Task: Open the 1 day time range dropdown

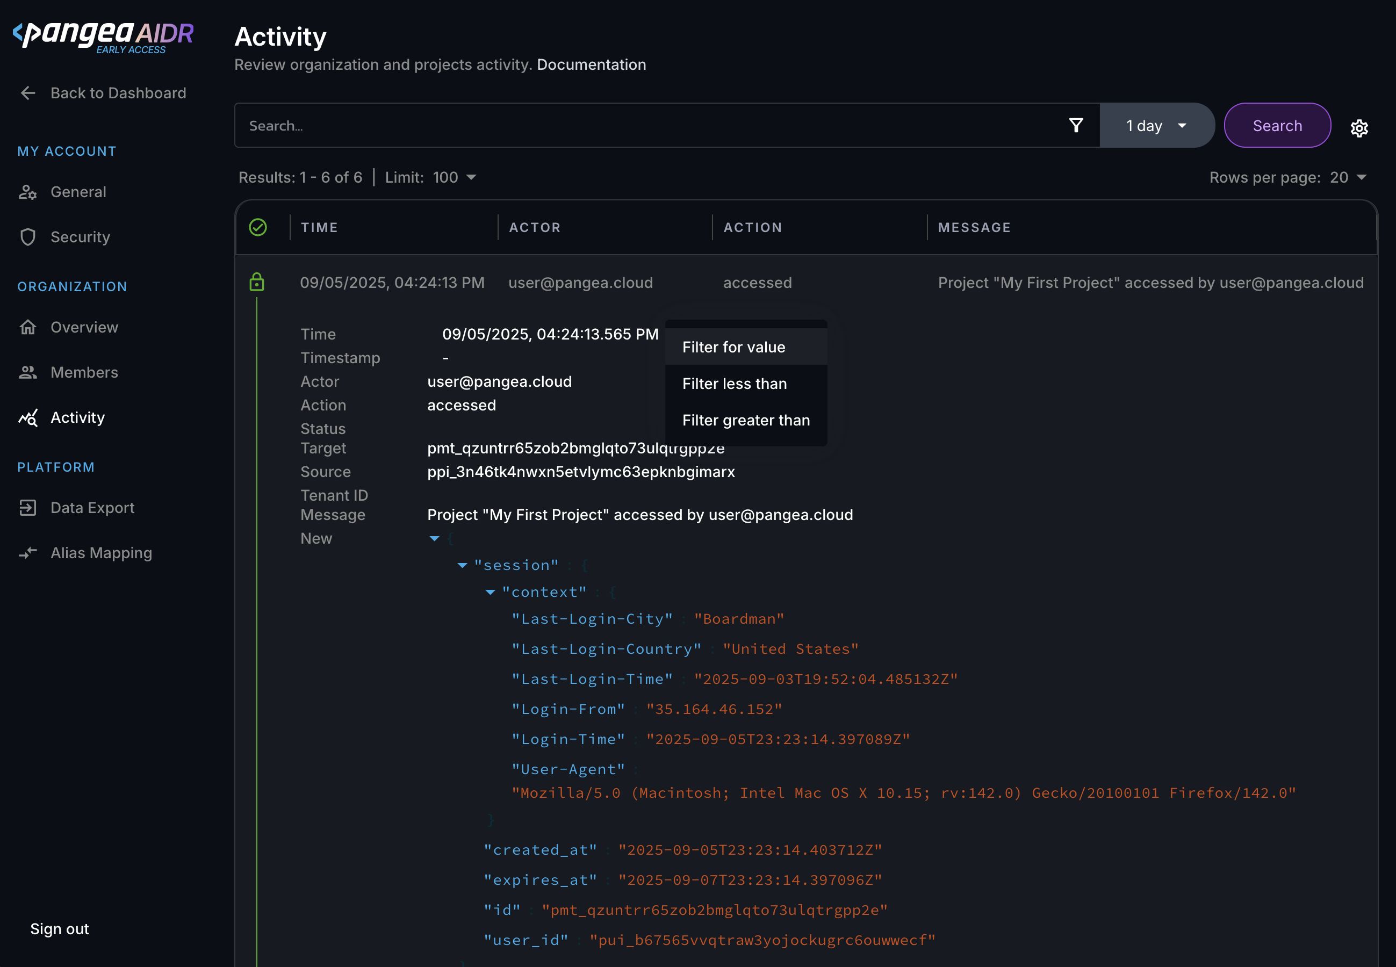Action: 1157,125
